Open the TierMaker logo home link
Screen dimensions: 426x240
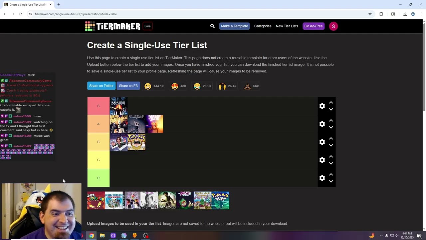pos(112,26)
